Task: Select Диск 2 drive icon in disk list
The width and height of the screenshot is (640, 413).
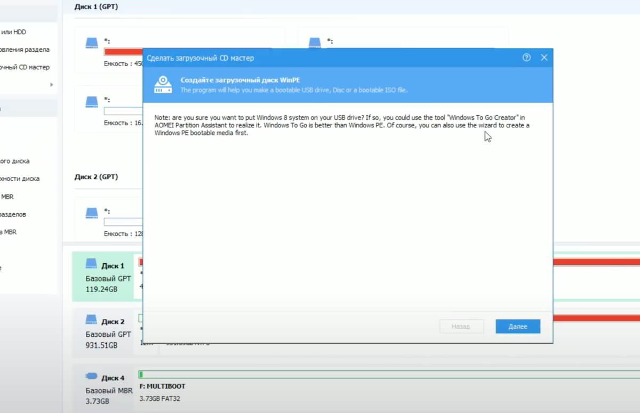Action: [x=92, y=321]
